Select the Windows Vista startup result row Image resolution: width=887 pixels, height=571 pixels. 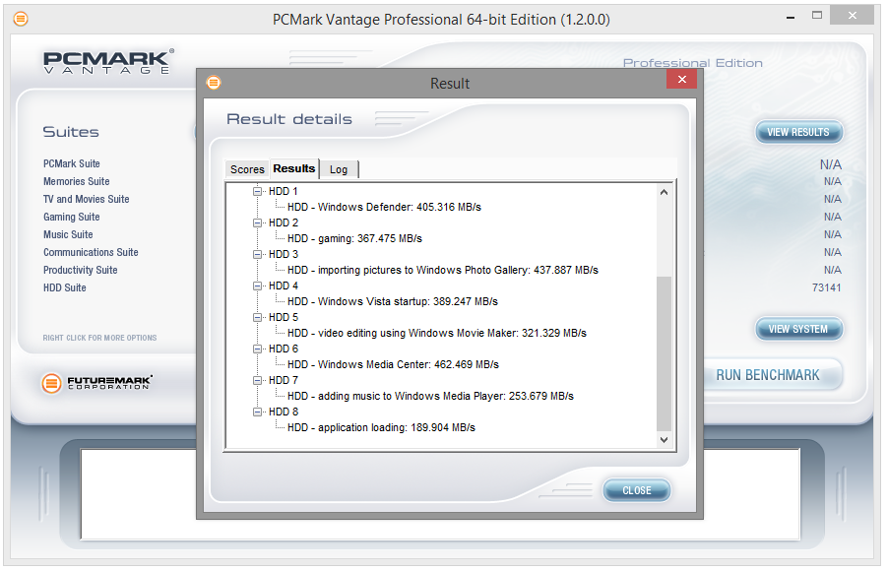(x=393, y=301)
